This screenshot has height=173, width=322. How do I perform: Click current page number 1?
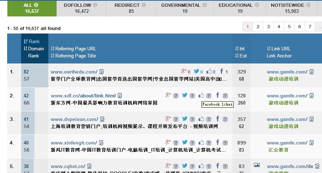pos(248,27)
